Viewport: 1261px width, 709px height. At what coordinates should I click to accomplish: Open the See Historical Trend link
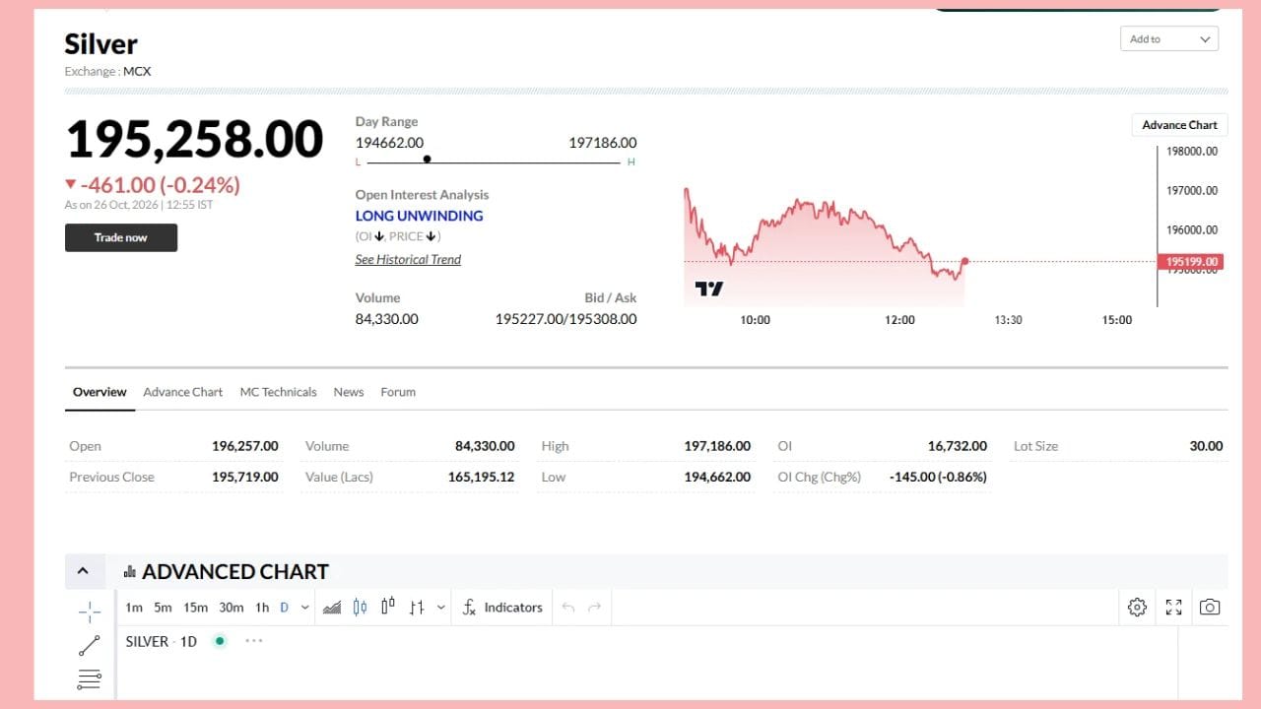coord(408,260)
